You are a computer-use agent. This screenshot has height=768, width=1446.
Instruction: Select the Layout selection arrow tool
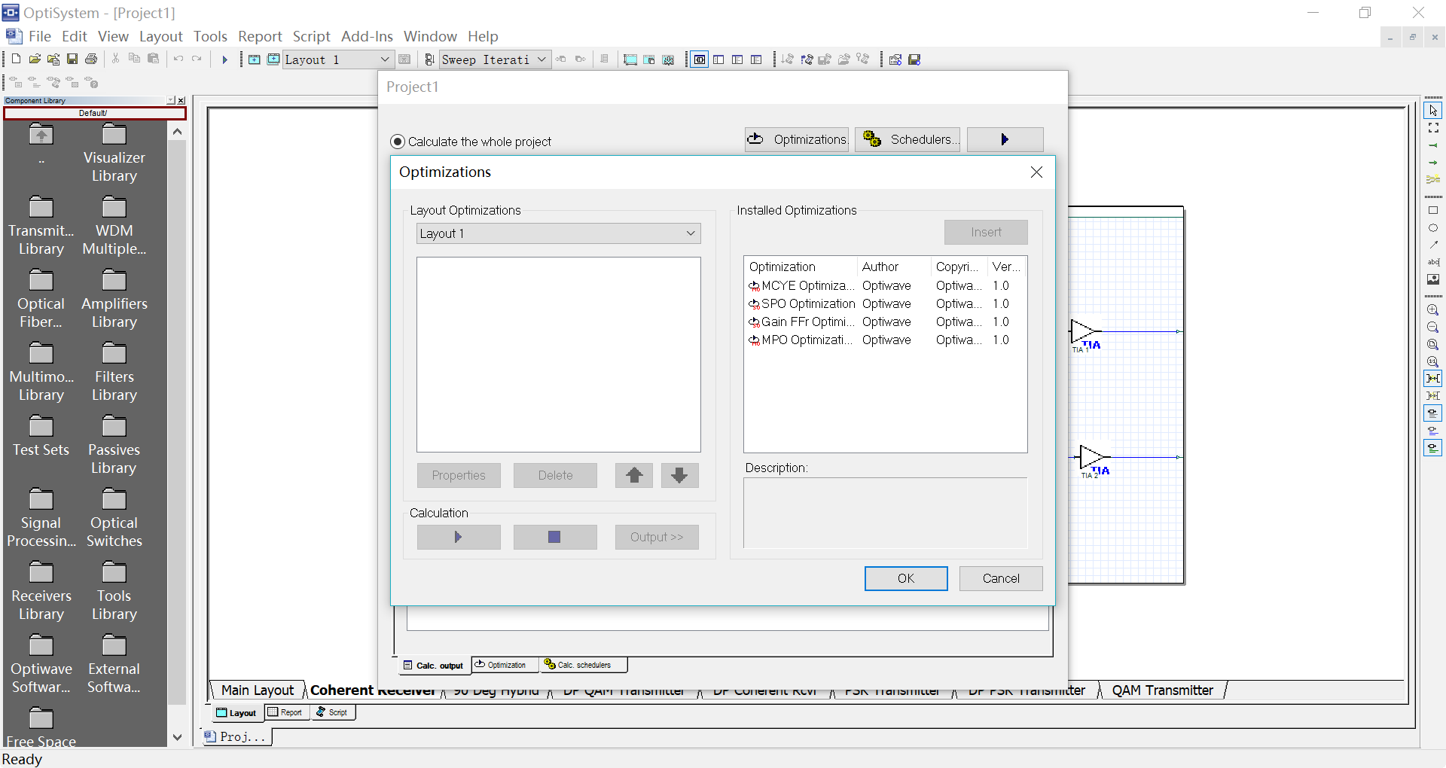coord(1433,111)
